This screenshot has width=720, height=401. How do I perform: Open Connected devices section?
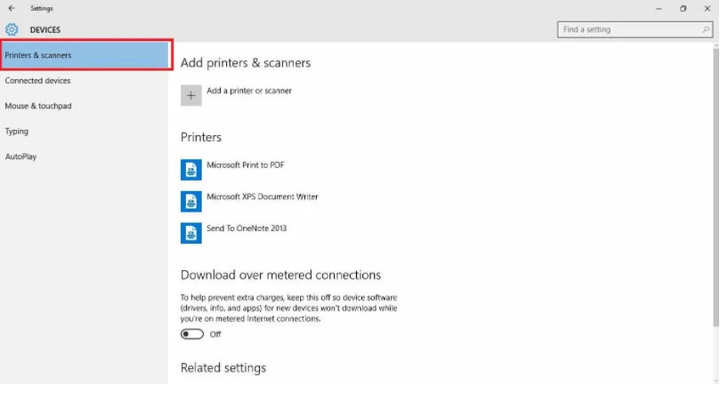(x=84, y=80)
